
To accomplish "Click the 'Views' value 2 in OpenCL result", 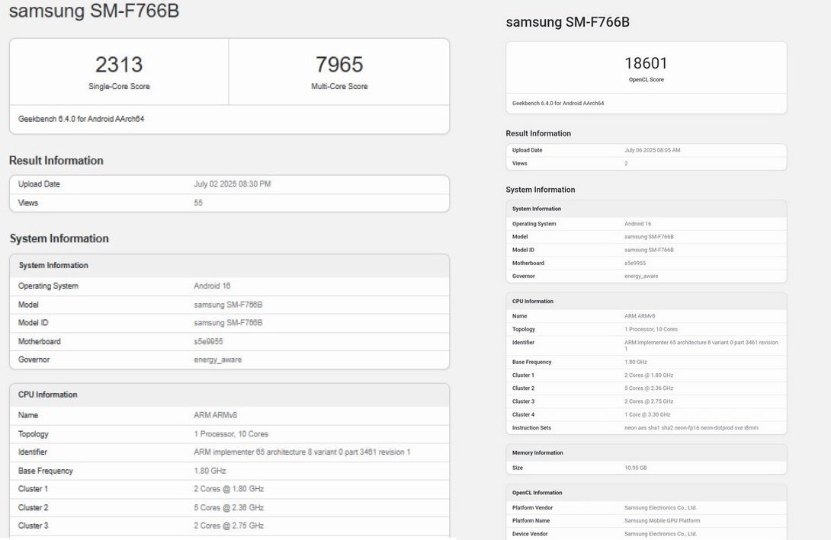I will pyautogui.click(x=626, y=164).
